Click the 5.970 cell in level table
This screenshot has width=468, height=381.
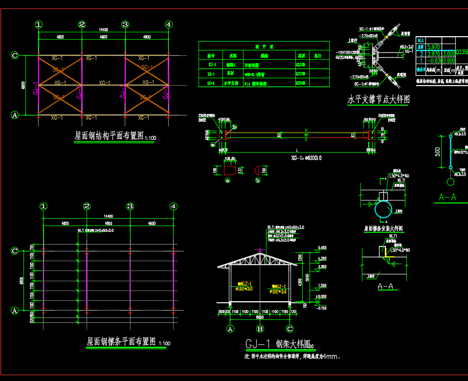434,47
